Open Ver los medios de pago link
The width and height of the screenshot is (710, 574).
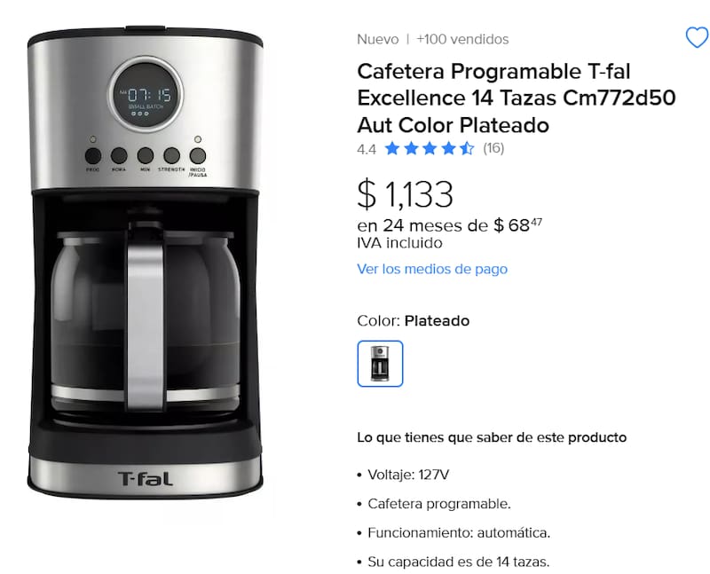[432, 269]
